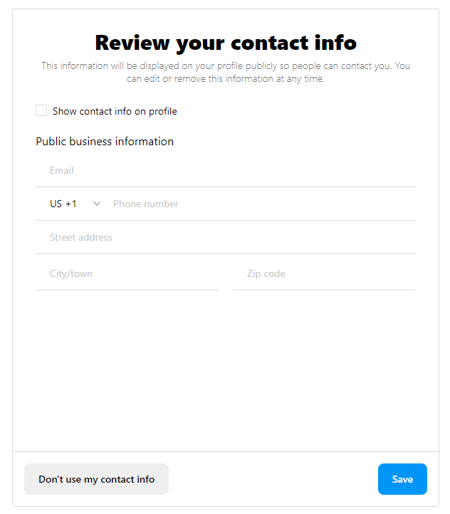Click the blank footer space between the buttons
This screenshot has width=450, height=514.
273,479
